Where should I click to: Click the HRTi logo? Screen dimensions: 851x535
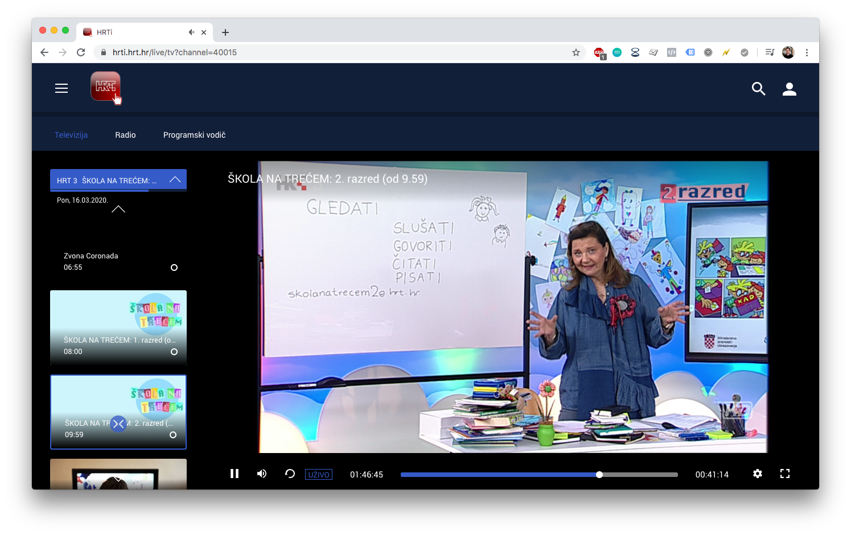[105, 87]
